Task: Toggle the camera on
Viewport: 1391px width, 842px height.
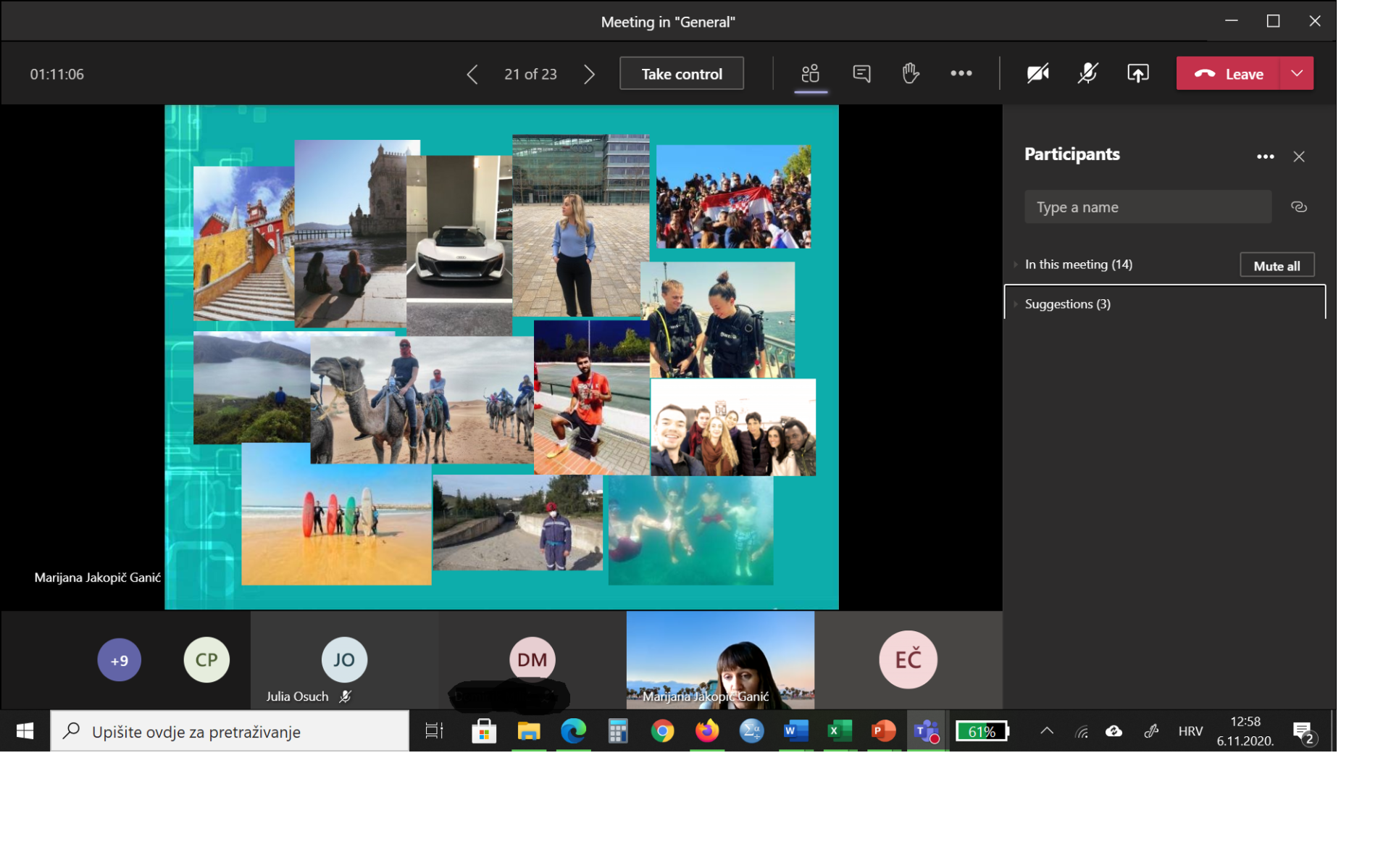Action: tap(1037, 73)
